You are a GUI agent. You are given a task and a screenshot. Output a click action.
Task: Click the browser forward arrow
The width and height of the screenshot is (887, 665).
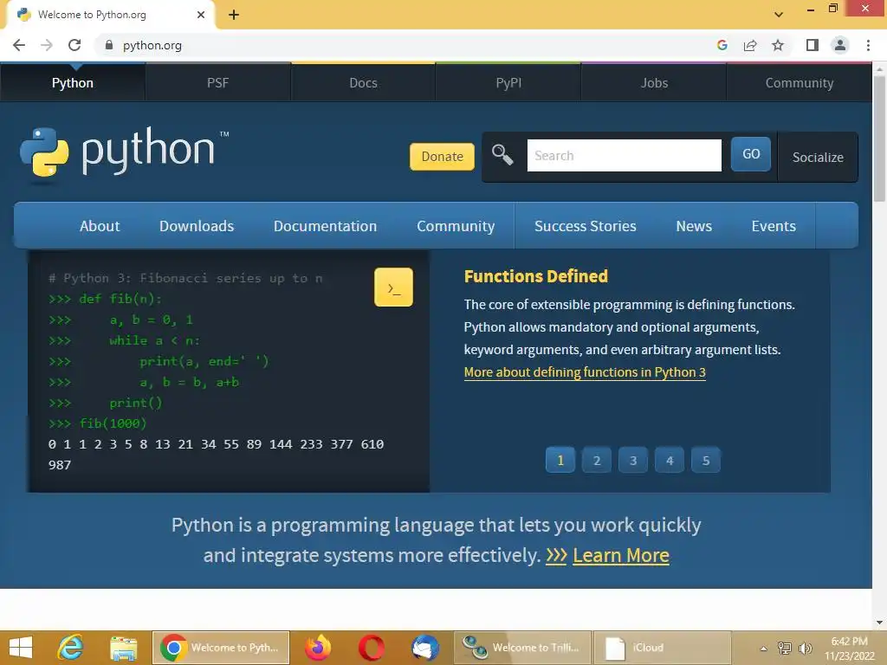(47, 45)
